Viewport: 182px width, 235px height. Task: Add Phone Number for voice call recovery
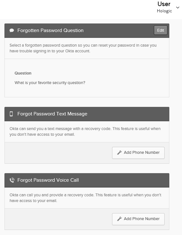tap(138, 219)
